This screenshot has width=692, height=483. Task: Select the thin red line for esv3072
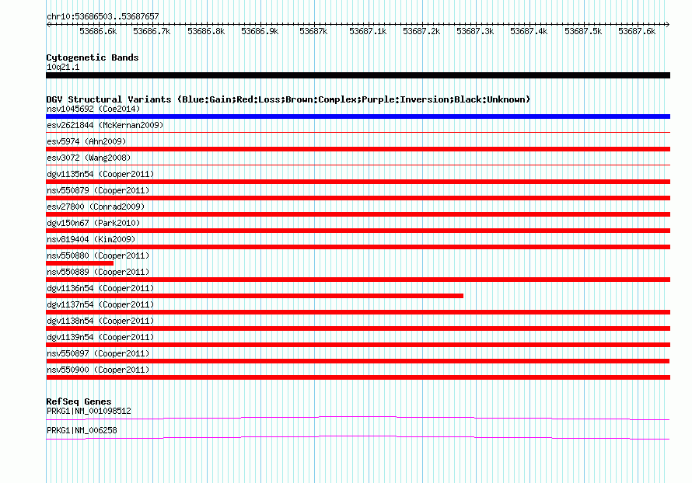358,165
